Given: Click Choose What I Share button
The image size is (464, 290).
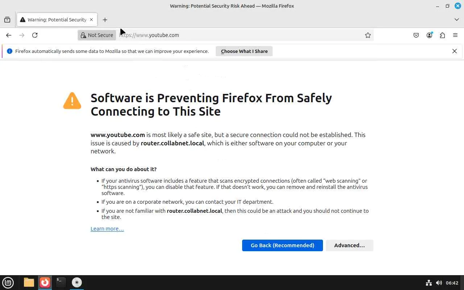Looking at the screenshot, I should coord(244,51).
